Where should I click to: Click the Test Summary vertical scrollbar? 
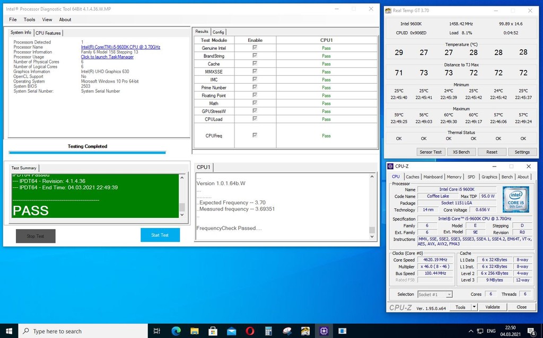[182, 197]
